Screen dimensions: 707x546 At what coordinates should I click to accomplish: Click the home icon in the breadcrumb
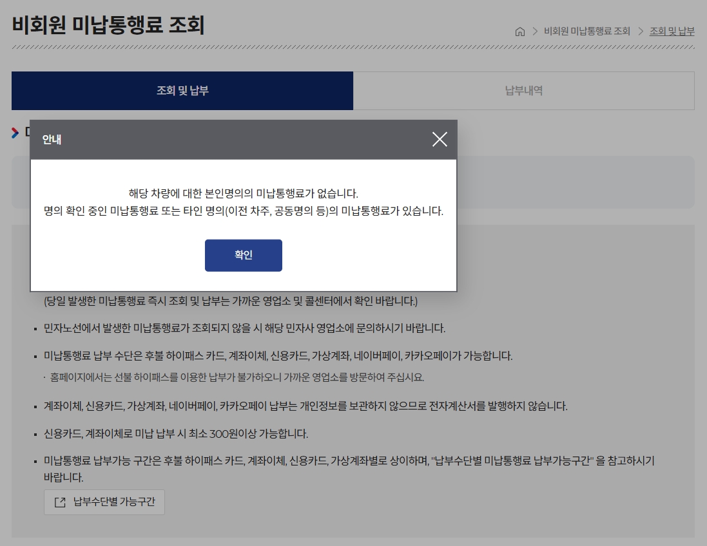[520, 31]
